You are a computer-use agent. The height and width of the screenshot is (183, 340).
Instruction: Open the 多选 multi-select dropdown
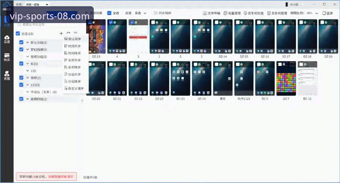141,13
